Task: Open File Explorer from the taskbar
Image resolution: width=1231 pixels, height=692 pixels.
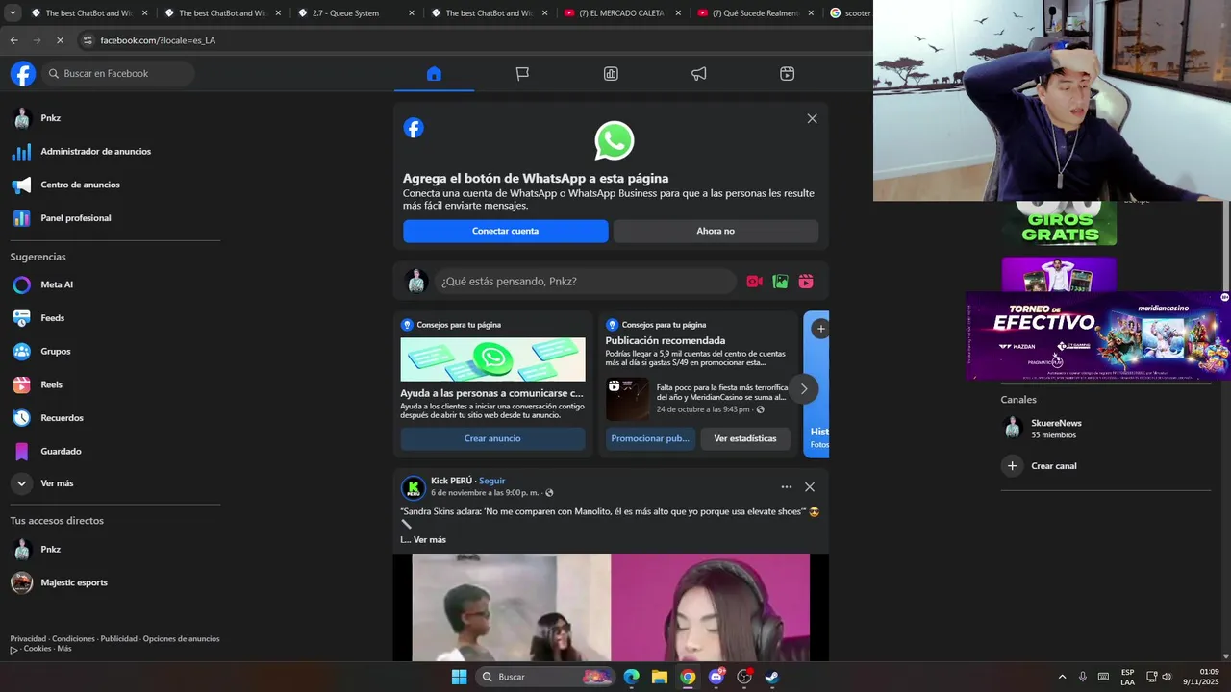Action: coord(660,677)
